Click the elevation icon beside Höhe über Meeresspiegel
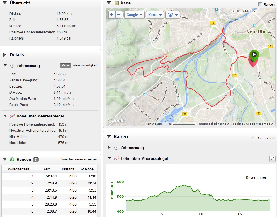Screen dimensions: 277x217 pos(12,116)
